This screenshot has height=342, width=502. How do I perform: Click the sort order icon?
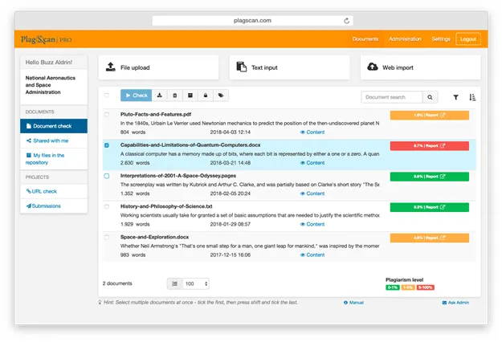[x=472, y=97]
